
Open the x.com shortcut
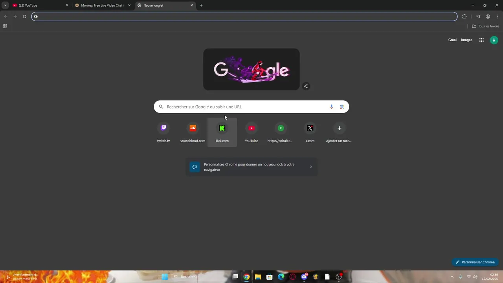[x=310, y=132]
